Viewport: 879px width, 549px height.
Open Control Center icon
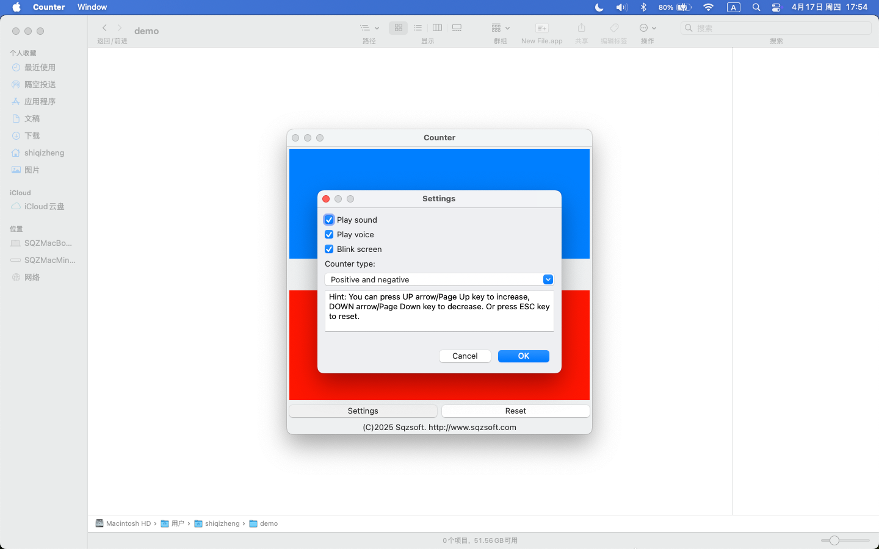tap(776, 7)
